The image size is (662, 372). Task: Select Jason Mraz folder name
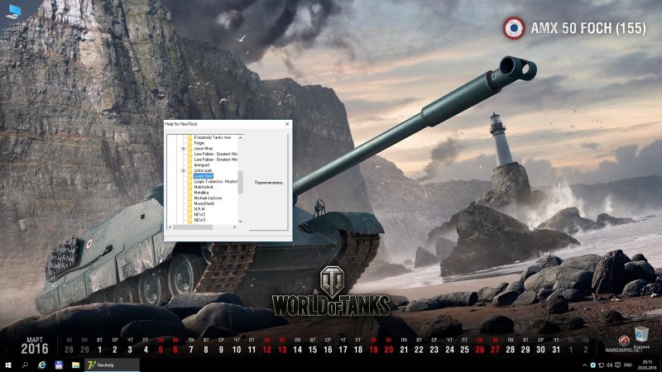pos(204,149)
